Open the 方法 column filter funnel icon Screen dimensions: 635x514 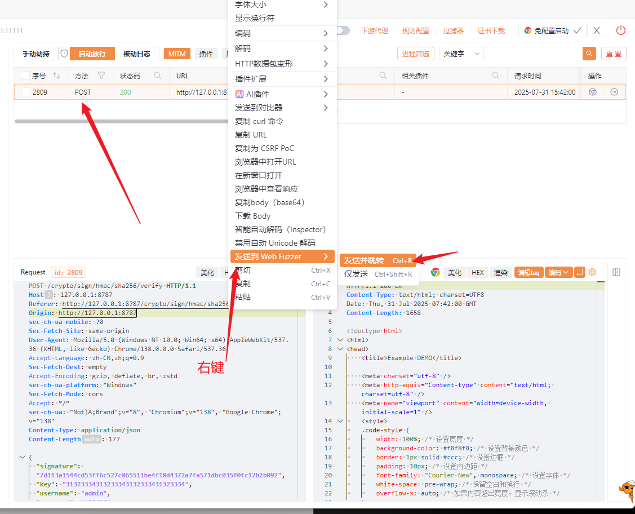101,76
